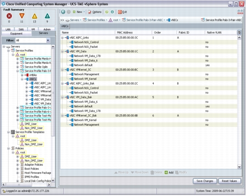
Task: Collapse the Policies tree node
Action: pyautogui.click(x=8, y=148)
